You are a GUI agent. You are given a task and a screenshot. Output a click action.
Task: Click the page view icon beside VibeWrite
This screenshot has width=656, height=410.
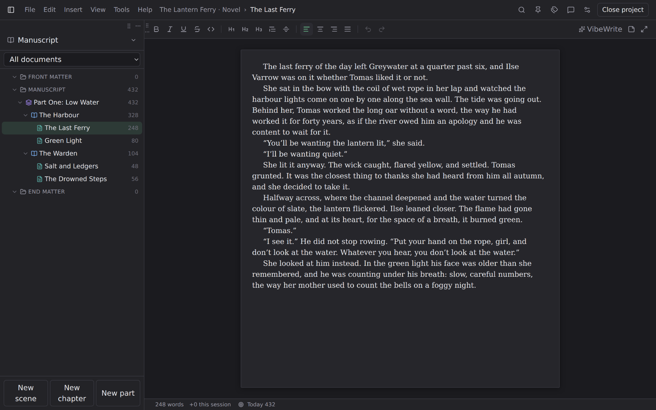(x=631, y=29)
